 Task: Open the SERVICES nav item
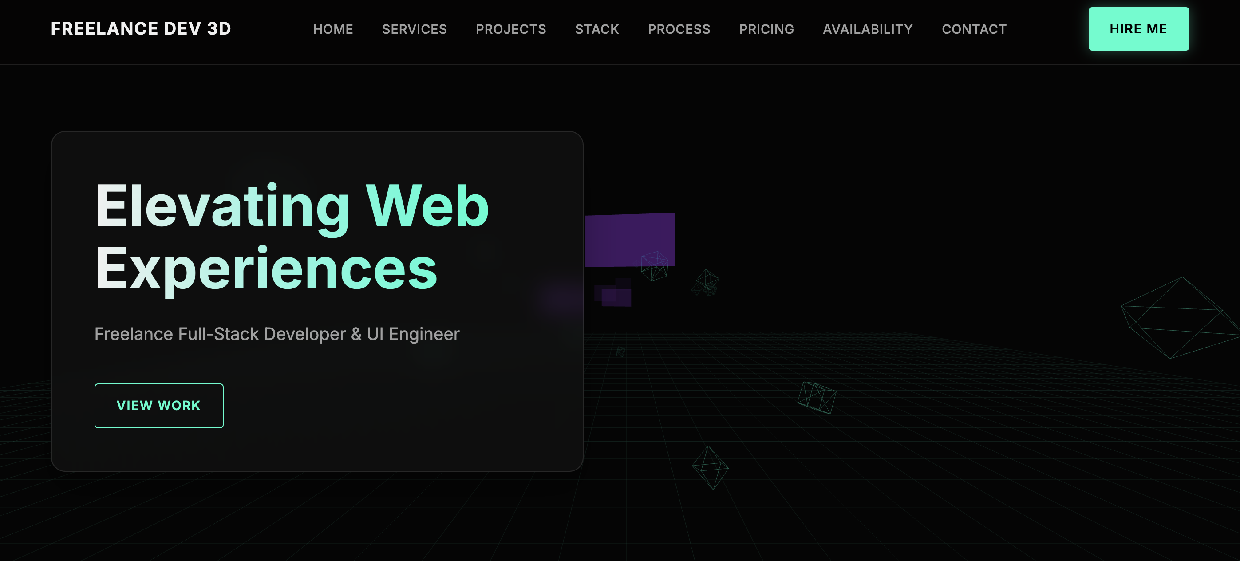pyautogui.click(x=415, y=29)
